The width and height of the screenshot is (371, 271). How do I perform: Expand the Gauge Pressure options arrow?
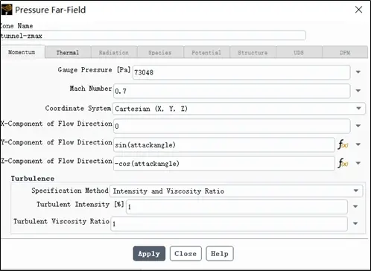click(x=358, y=72)
